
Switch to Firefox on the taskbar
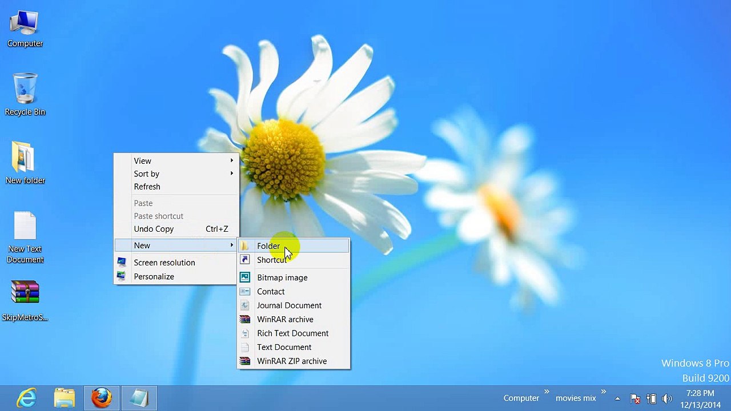pos(102,398)
